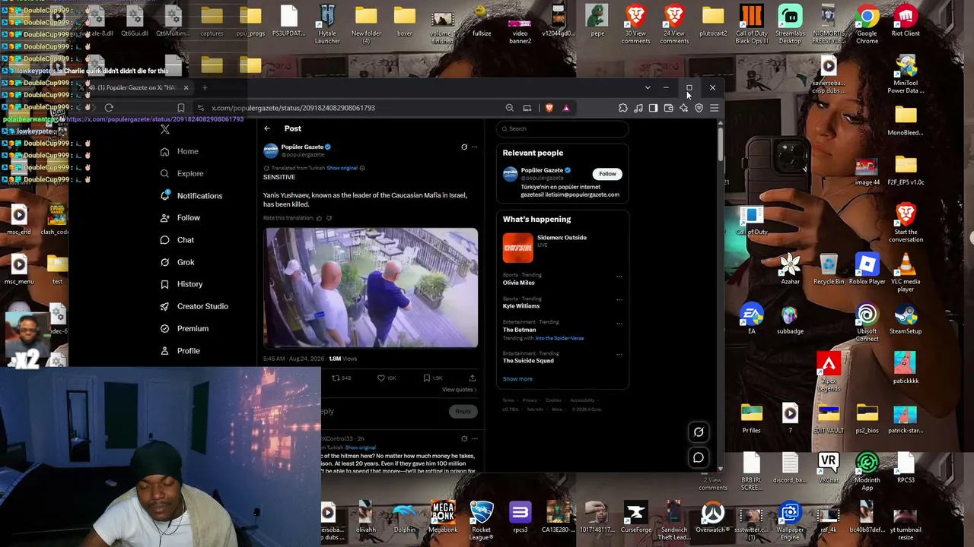Bookmark this page in the address bar
This screenshot has height=547, width=974.
tap(180, 108)
